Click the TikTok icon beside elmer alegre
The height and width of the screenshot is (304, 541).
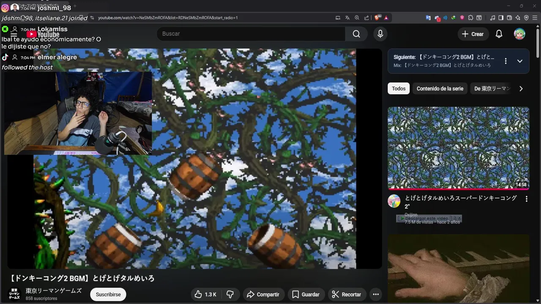tap(5, 57)
